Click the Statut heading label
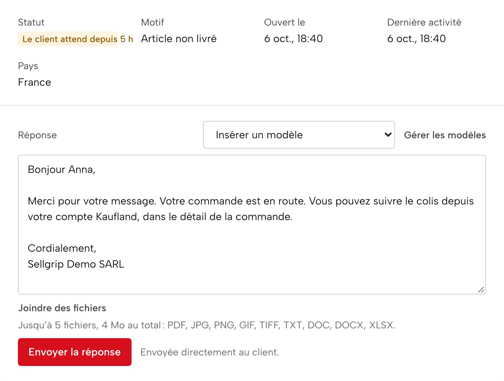 pos(31,22)
